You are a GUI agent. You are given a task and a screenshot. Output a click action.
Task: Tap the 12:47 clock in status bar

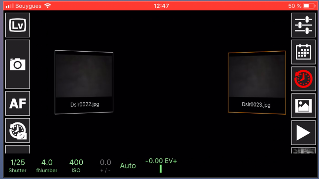pyautogui.click(x=161, y=6)
